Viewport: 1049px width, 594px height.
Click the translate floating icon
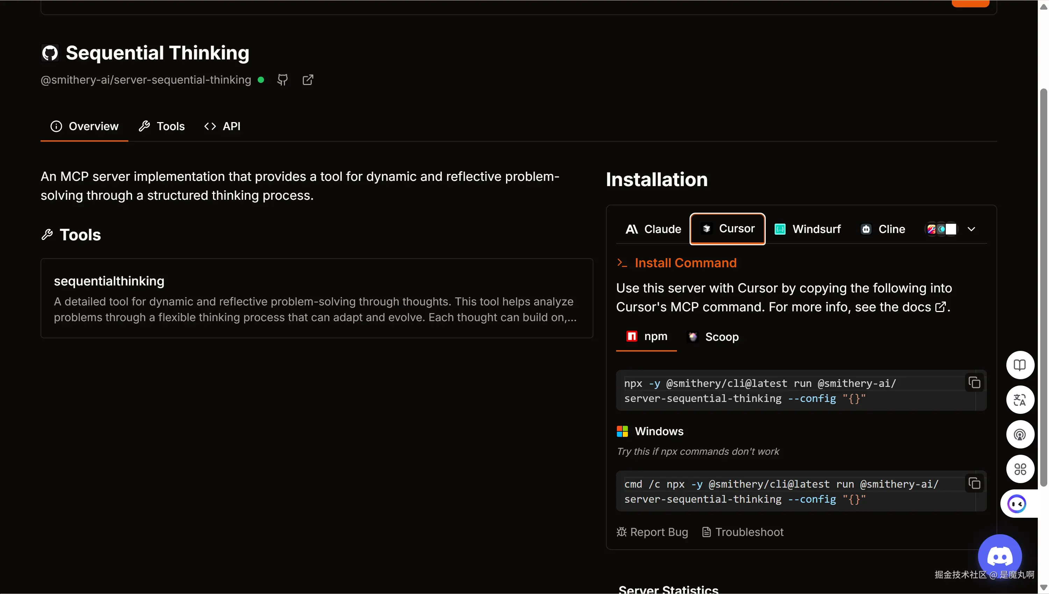[x=1020, y=400]
